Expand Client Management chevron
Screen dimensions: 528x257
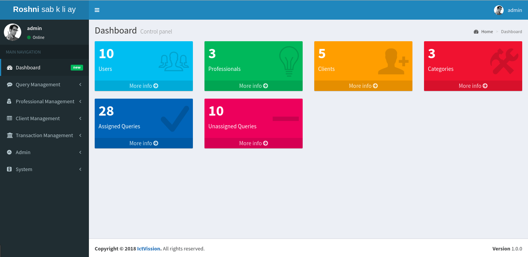(x=80, y=118)
